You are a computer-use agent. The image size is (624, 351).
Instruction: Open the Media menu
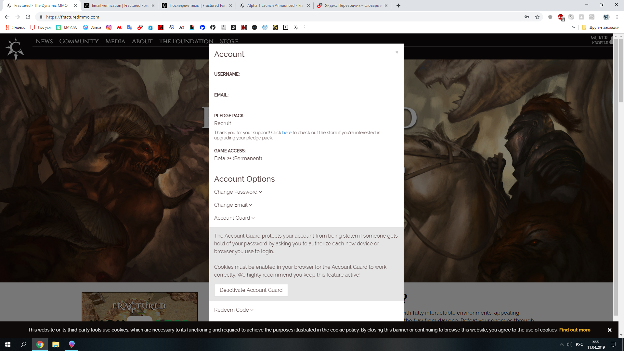tap(115, 41)
